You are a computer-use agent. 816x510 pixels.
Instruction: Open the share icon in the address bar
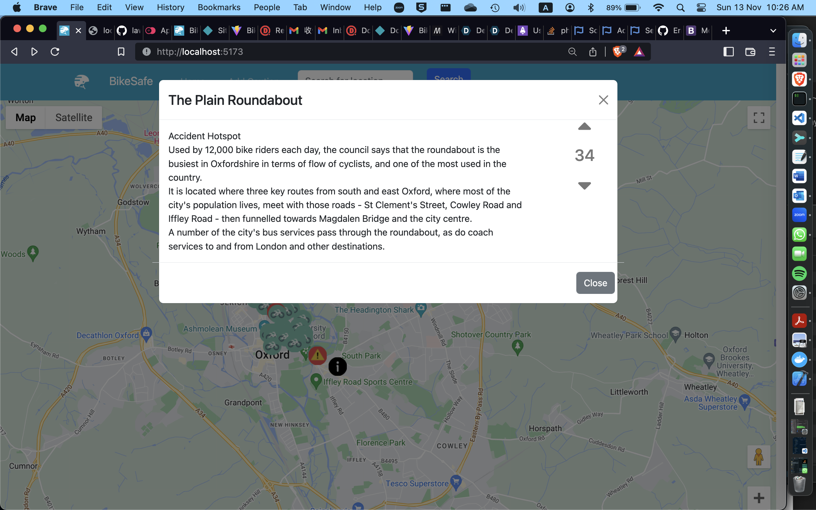click(593, 52)
